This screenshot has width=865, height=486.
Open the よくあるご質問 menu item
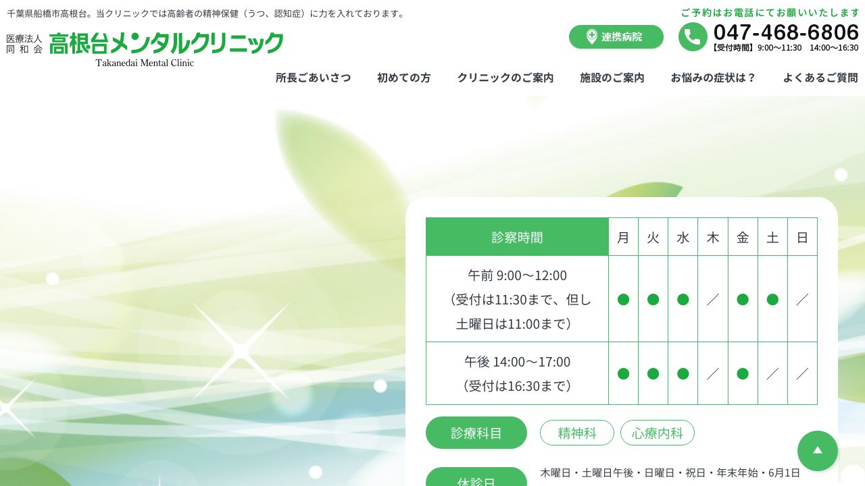click(820, 78)
